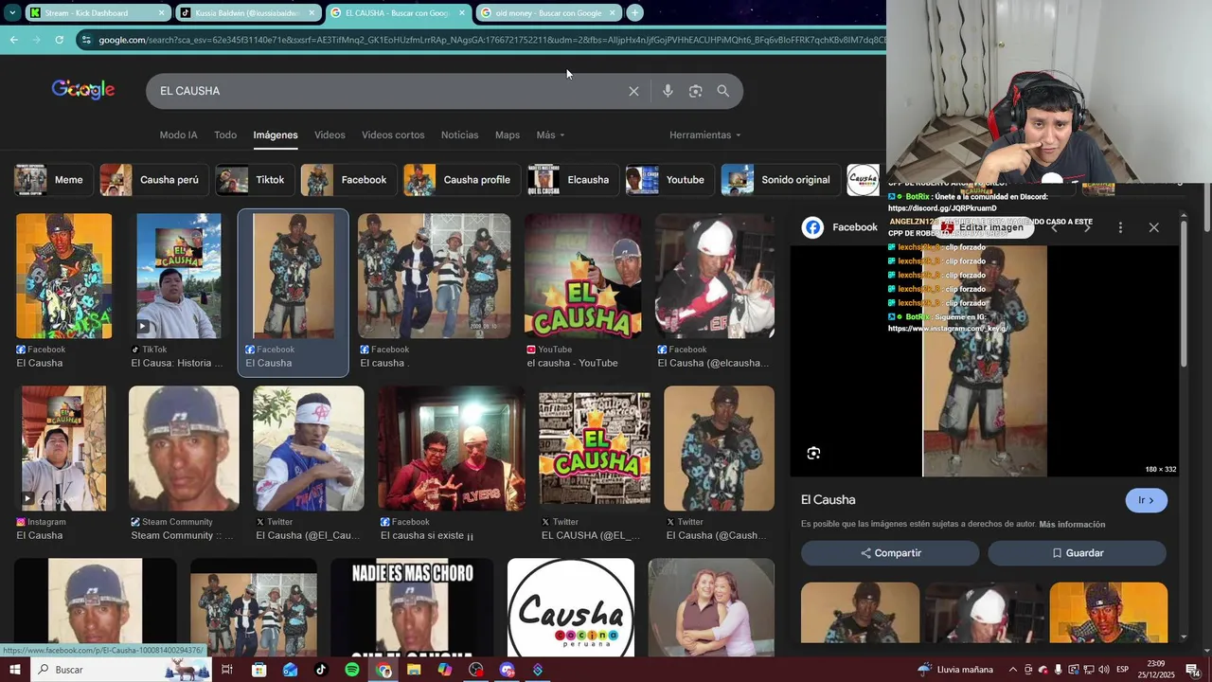Open Google Lens camera search icon
The height and width of the screenshot is (682, 1212).
point(695,91)
